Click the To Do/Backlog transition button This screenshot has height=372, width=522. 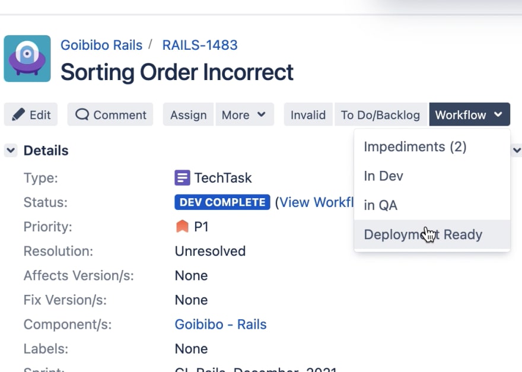tap(380, 115)
